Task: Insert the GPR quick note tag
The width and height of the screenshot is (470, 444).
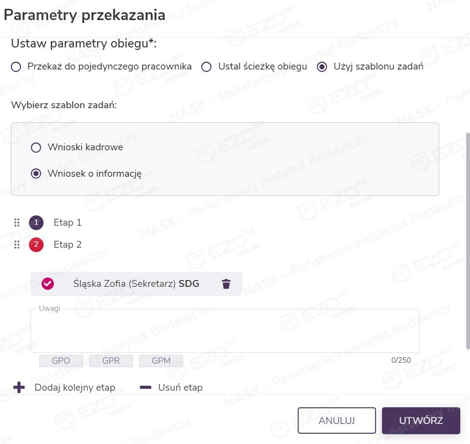Action: coord(111,361)
